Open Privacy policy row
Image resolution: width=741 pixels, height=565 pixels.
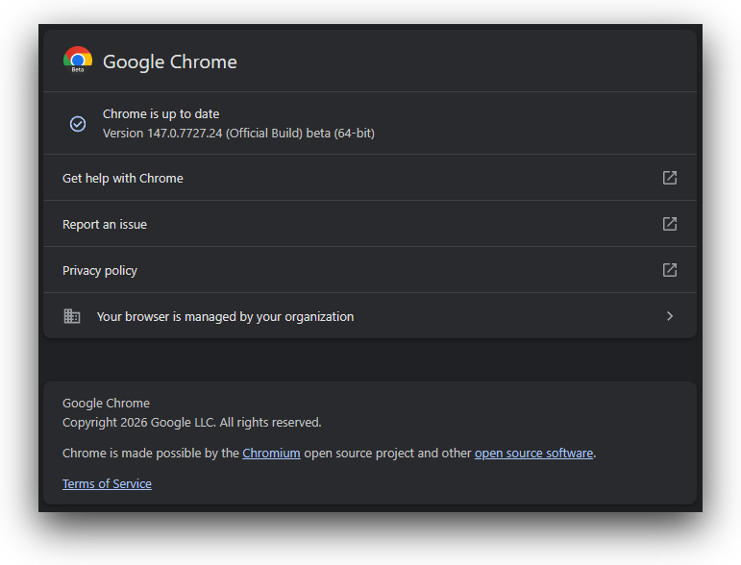(370, 270)
